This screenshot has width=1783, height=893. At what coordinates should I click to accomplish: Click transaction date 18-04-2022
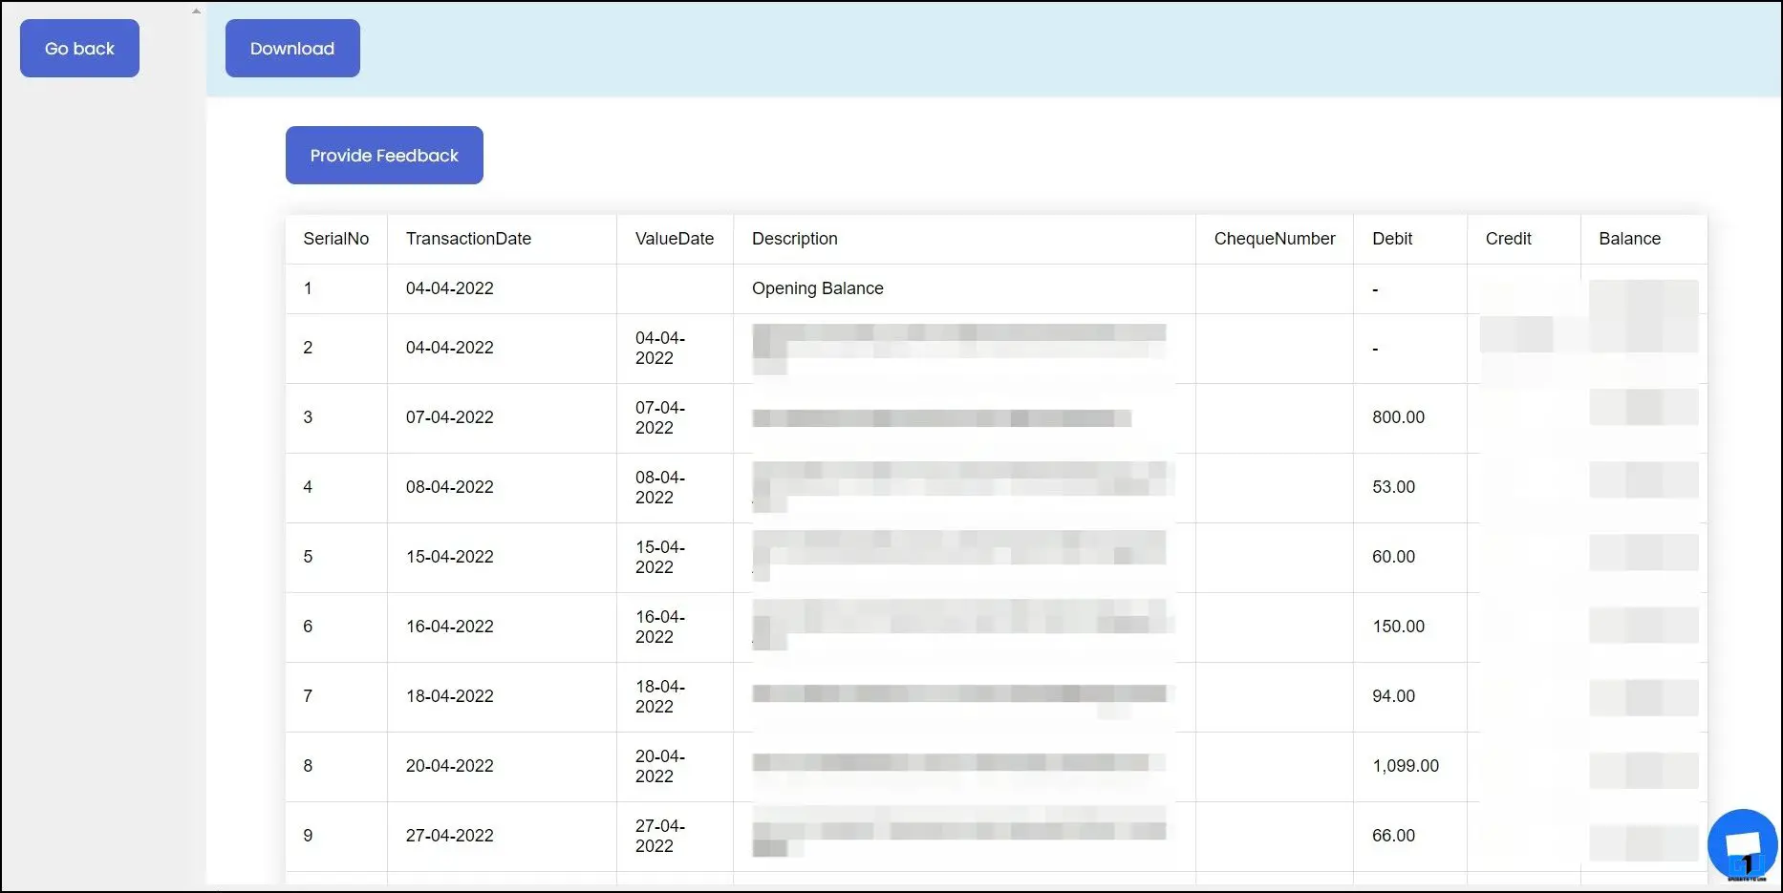point(449,696)
